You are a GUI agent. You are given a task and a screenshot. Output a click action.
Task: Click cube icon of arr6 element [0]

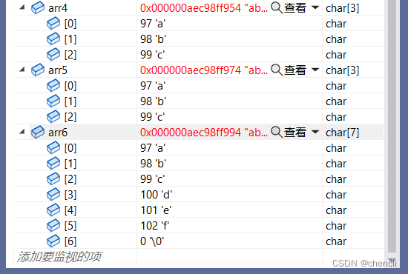click(53, 148)
